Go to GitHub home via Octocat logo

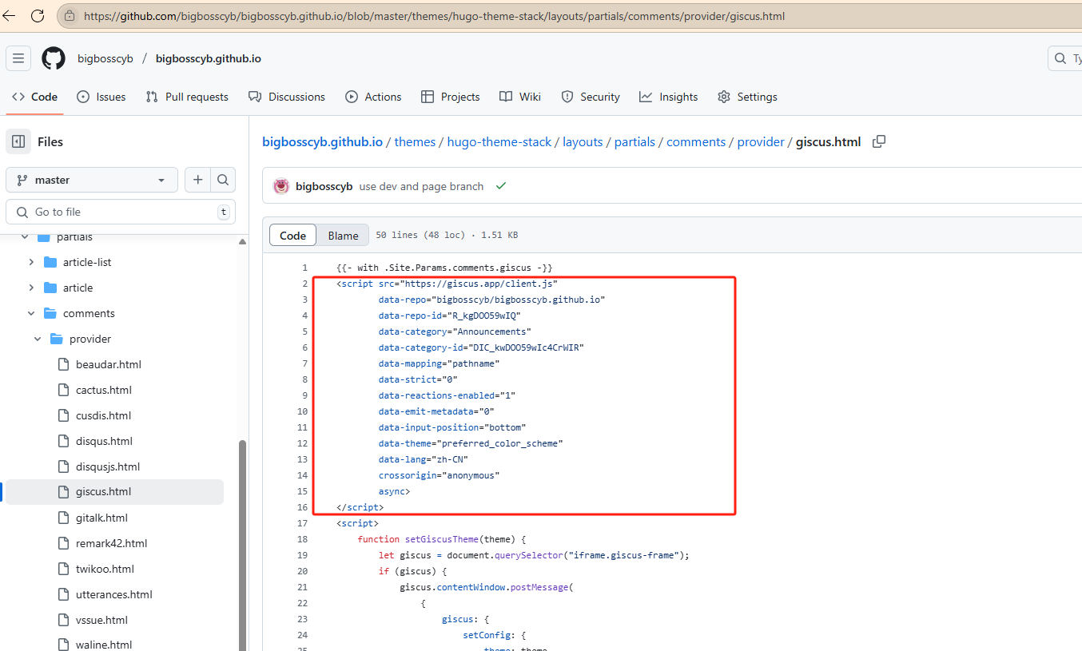(x=54, y=58)
